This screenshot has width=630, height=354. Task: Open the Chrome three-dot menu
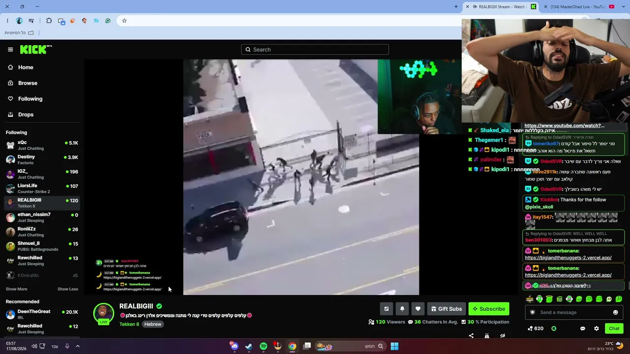(x=7, y=21)
